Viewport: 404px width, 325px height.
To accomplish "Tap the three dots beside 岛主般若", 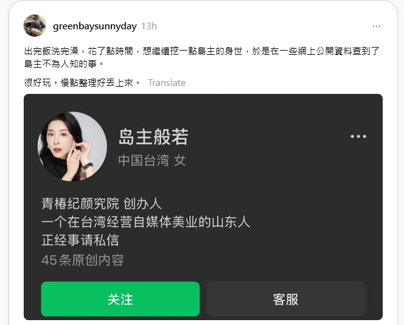I will coord(358,137).
